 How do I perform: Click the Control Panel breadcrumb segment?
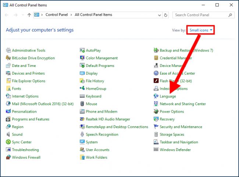(57, 15)
